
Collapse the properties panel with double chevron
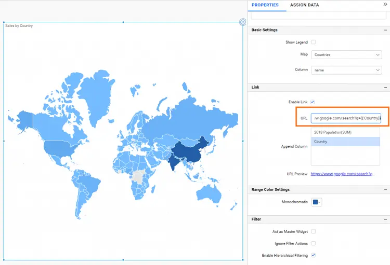pyautogui.click(x=385, y=4)
